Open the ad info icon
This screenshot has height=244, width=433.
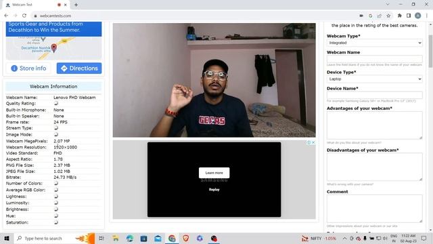click(309, 142)
